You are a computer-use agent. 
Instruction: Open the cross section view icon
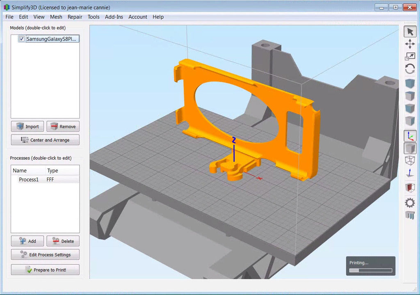tap(410, 187)
